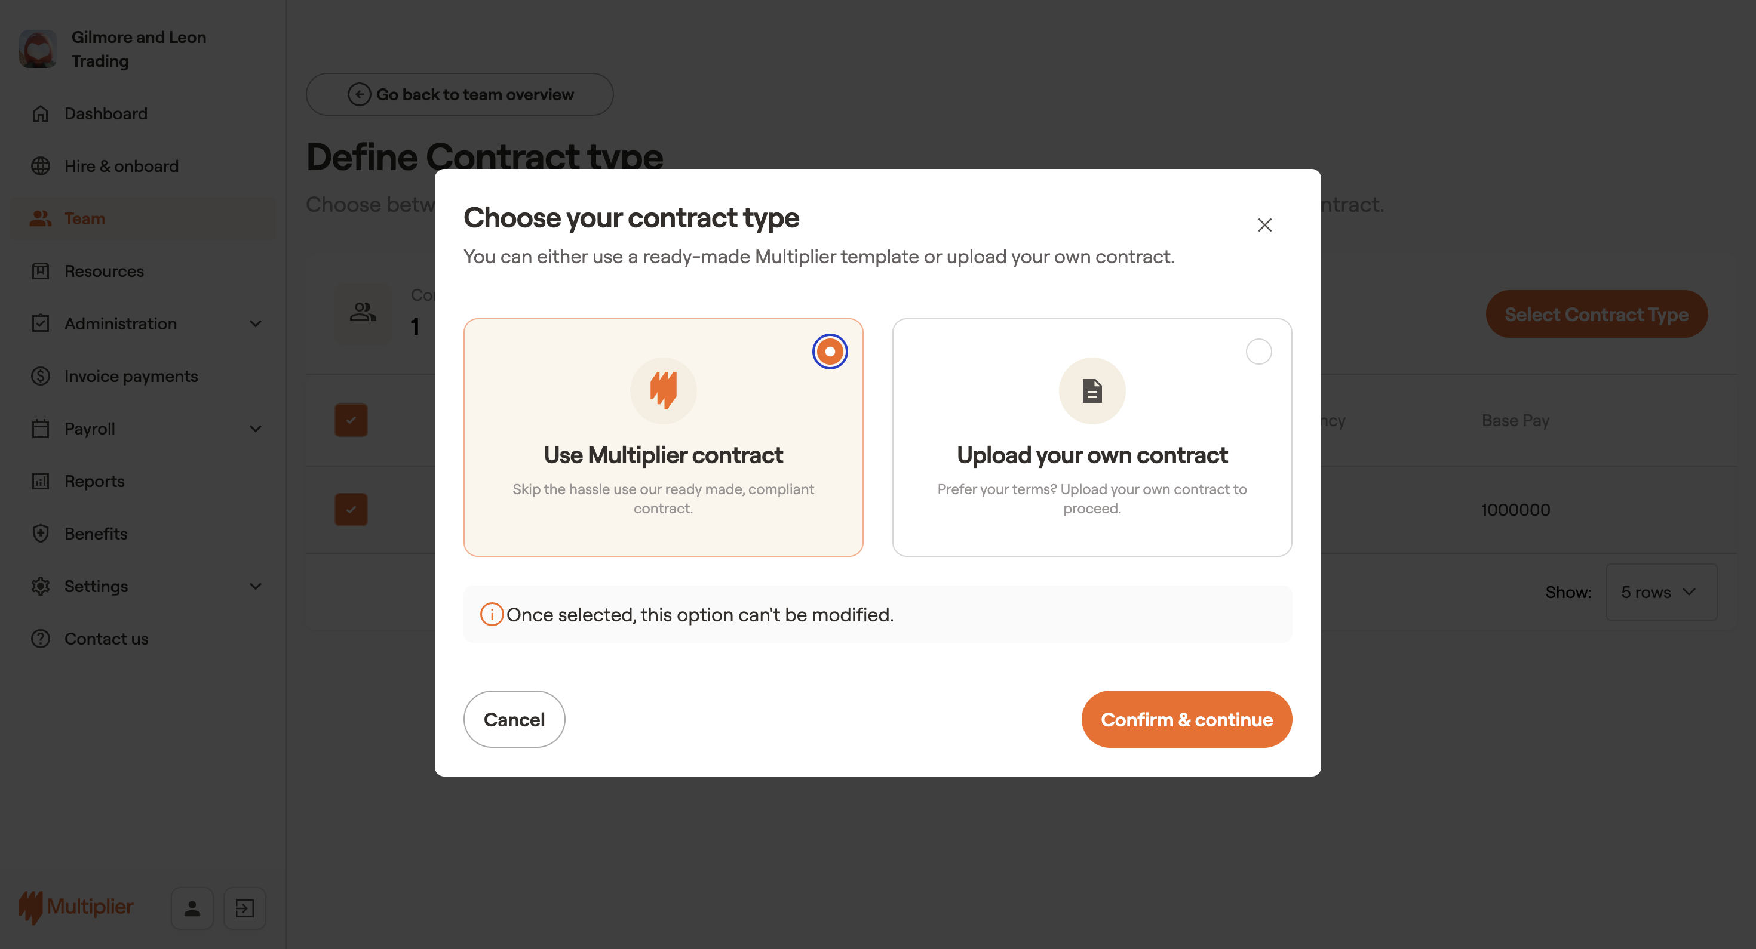Expand the Payroll submenu chevron

[x=256, y=429]
